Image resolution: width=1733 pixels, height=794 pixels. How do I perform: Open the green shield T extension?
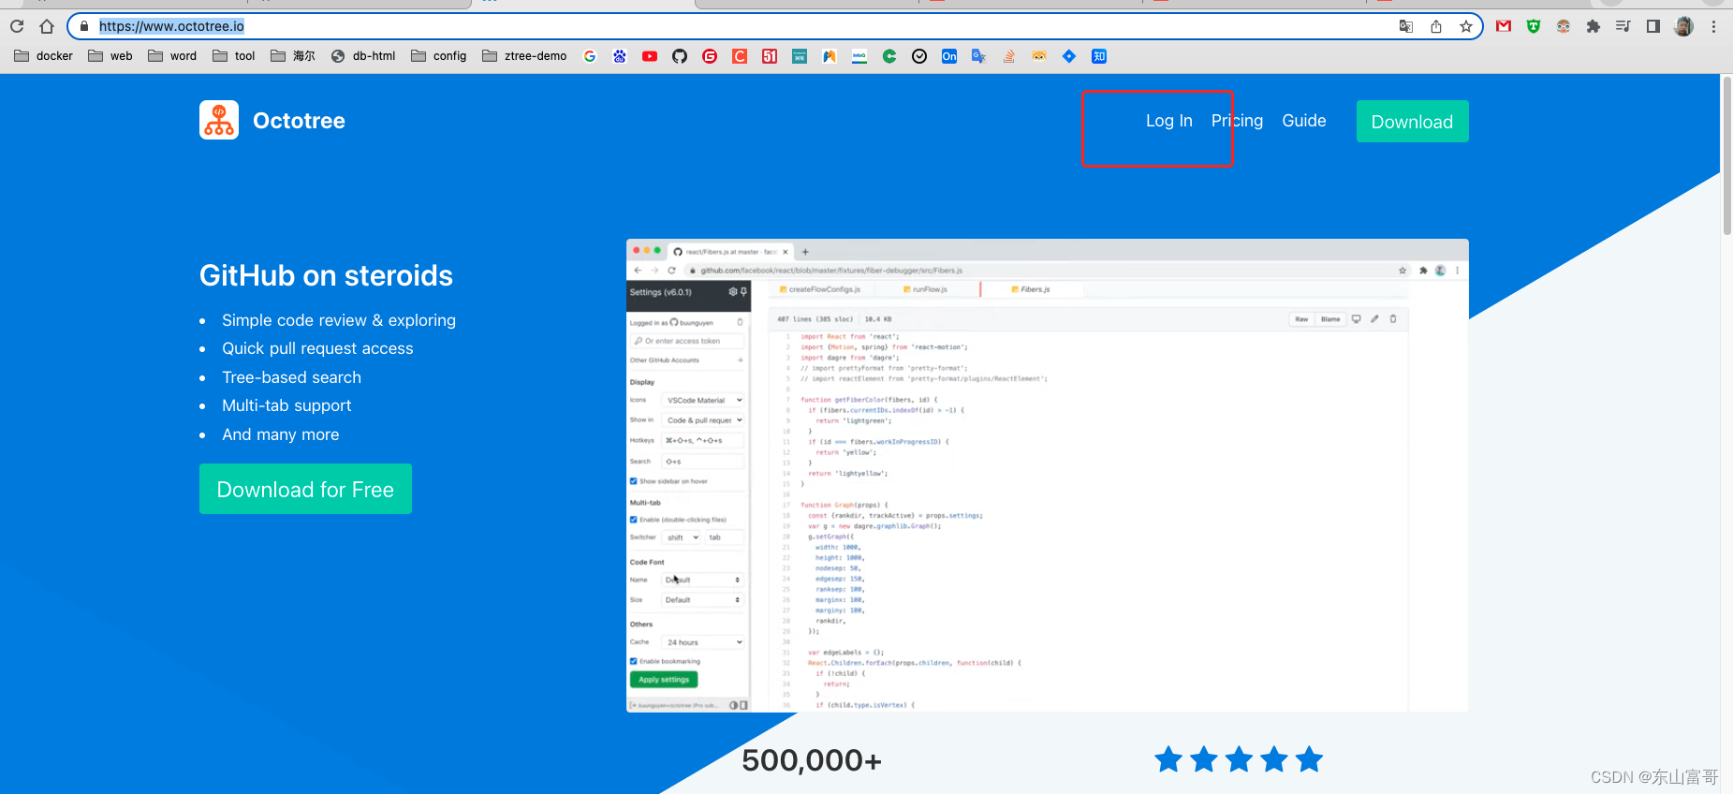pyautogui.click(x=1534, y=26)
